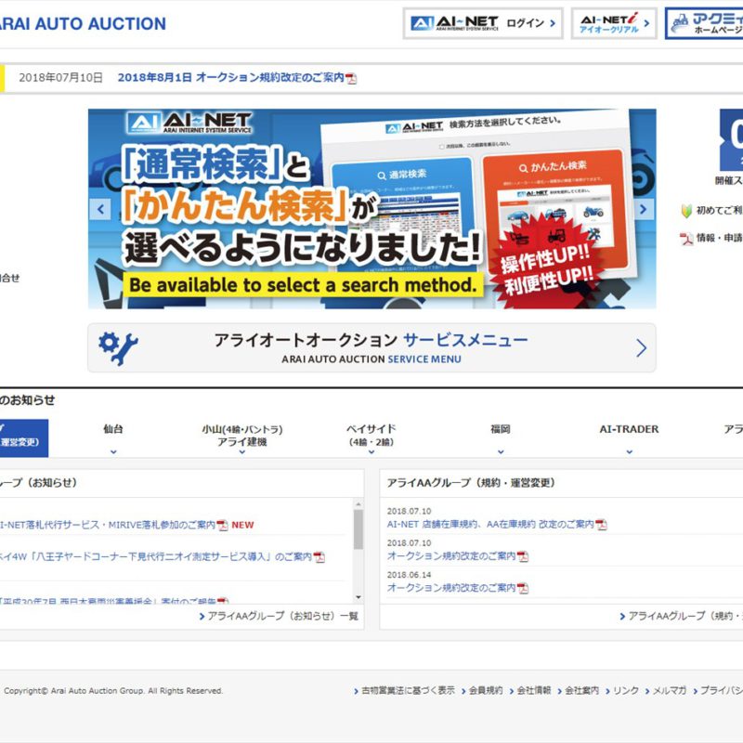Open アライオートオークション サービスメニュー banner
The image size is (743, 743).
click(372, 347)
